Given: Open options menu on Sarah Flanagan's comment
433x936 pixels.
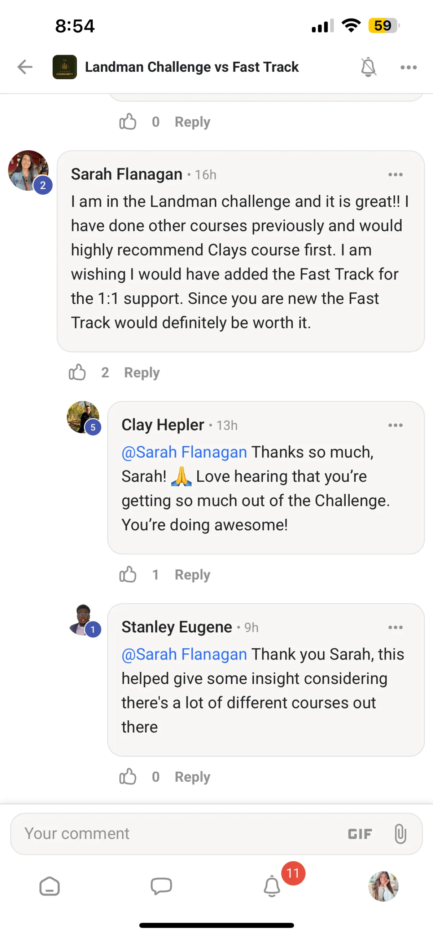Looking at the screenshot, I should pyautogui.click(x=395, y=175).
